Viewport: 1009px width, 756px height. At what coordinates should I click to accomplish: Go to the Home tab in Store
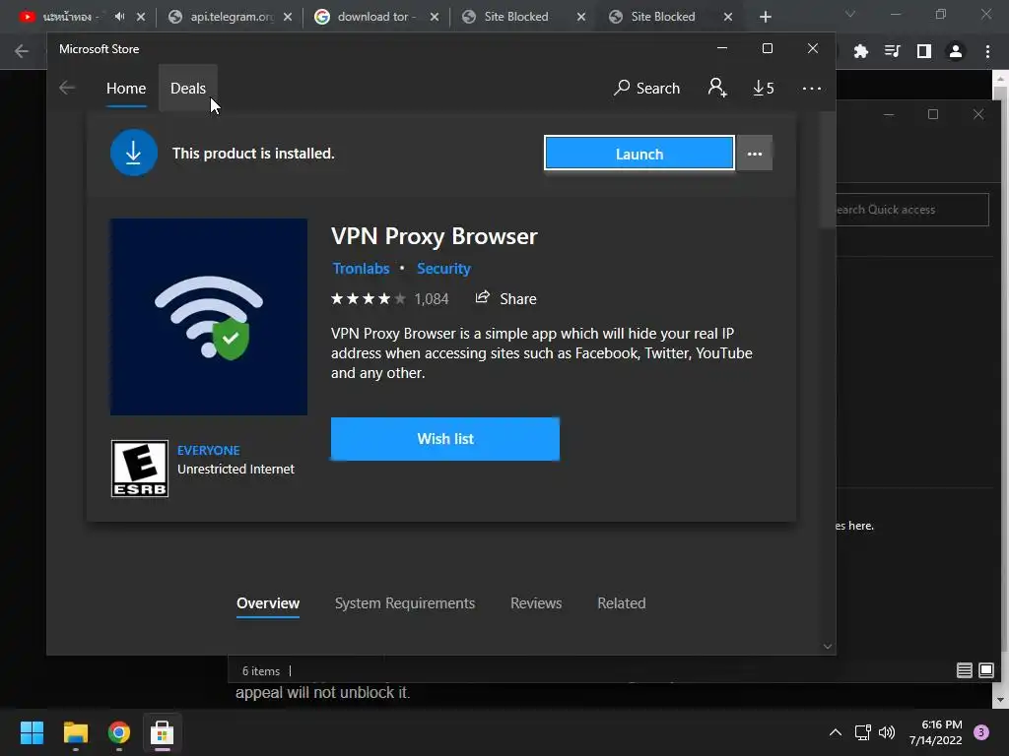(x=126, y=88)
